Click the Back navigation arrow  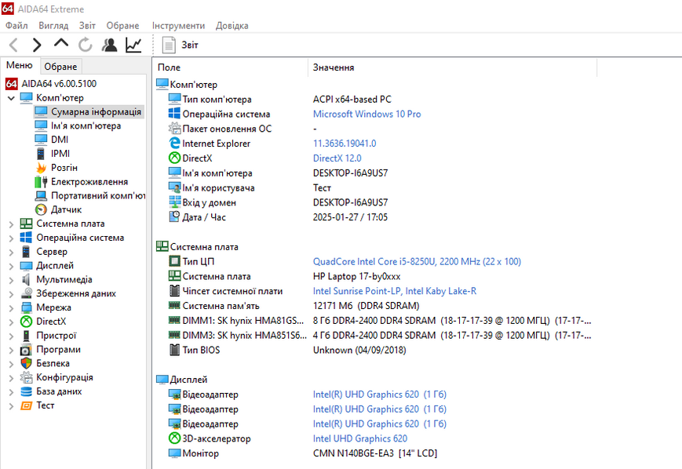click(13, 45)
